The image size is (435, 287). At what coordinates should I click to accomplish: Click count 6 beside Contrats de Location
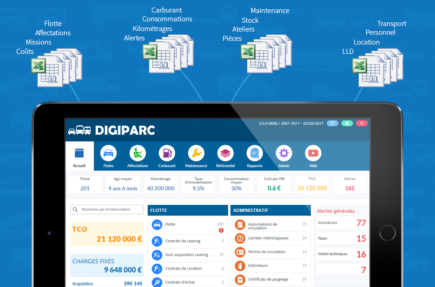[x=223, y=268]
